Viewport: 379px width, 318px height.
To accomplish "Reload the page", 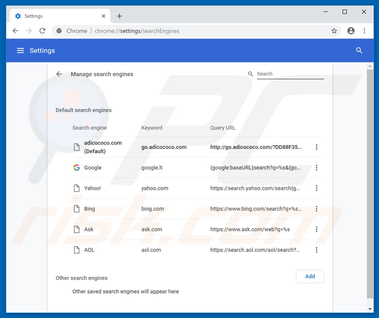I will 42,31.
